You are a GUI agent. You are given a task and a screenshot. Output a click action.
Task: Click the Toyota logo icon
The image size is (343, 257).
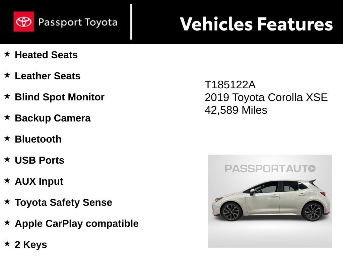23,22
